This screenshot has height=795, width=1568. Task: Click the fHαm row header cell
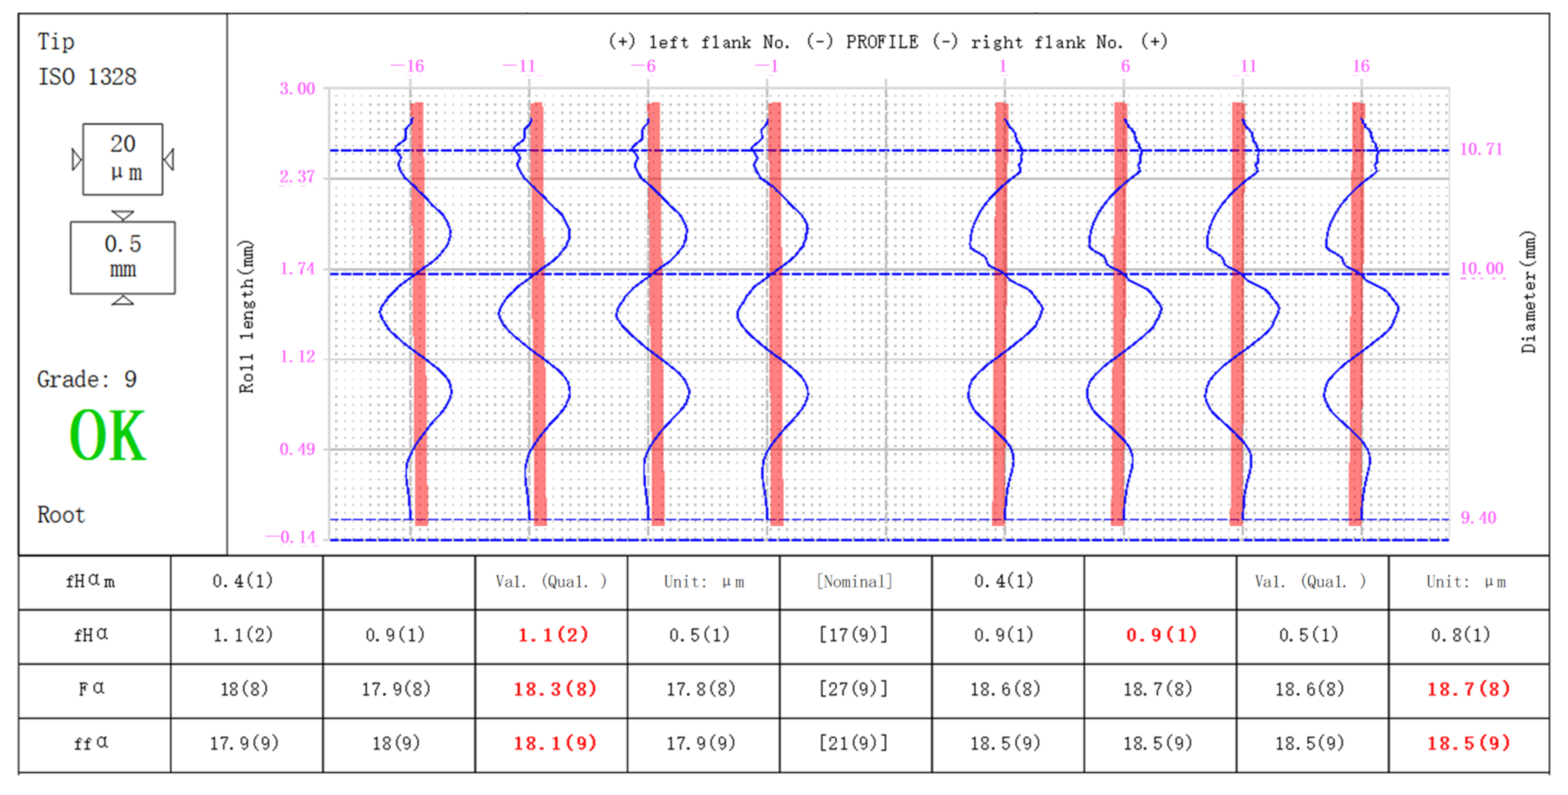point(91,582)
